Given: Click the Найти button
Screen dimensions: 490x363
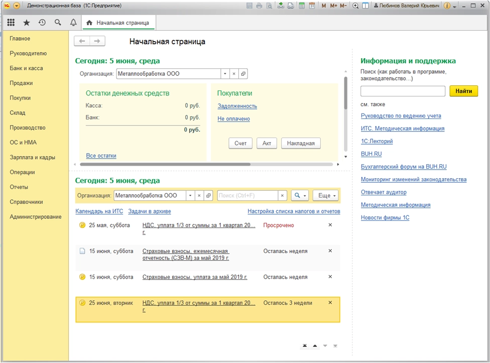Looking at the screenshot, I should [x=464, y=91].
